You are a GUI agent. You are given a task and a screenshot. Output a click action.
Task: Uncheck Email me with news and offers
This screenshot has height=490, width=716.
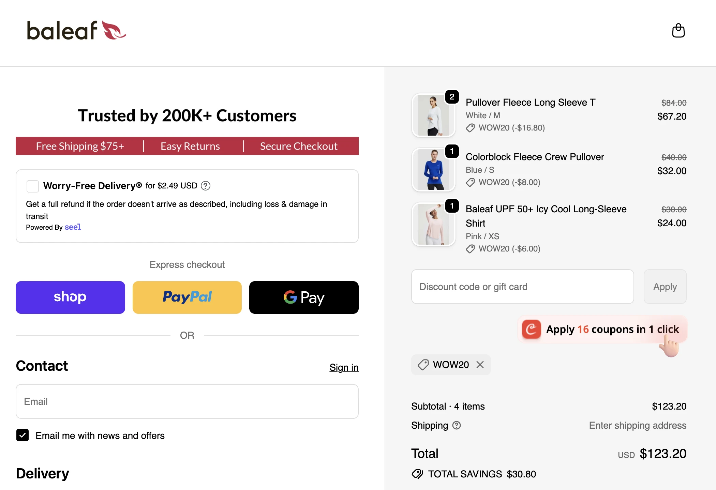click(23, 435)
